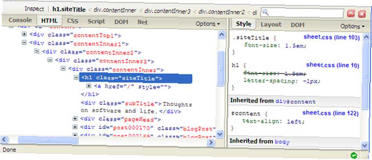372x160 pixels.
Task: Collapse the contentInner1 div node
Action: tap(24, 42)
